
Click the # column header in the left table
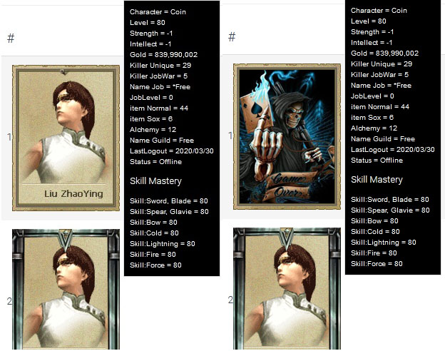[x=11, y=38]
